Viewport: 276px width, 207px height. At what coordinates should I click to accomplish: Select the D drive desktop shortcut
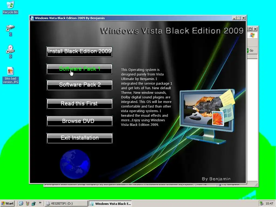[x=11, y=51]
